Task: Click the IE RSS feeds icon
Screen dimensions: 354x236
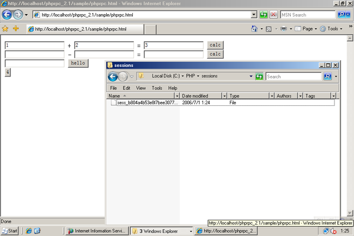Action: click(268, 29)
